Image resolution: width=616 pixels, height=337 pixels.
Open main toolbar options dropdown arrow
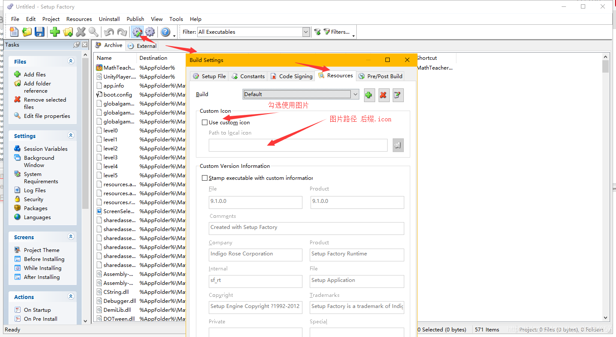(x=174, y=36)
